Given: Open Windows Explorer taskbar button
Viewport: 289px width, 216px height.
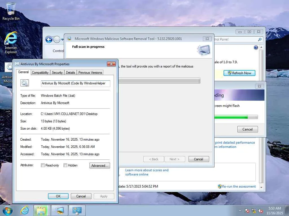Looking at the screenshot, I should click(x=41, y=210).
